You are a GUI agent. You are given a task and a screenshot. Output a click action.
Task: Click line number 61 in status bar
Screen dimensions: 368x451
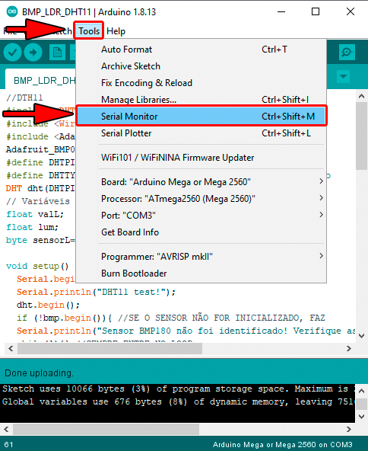click(8, 445)
